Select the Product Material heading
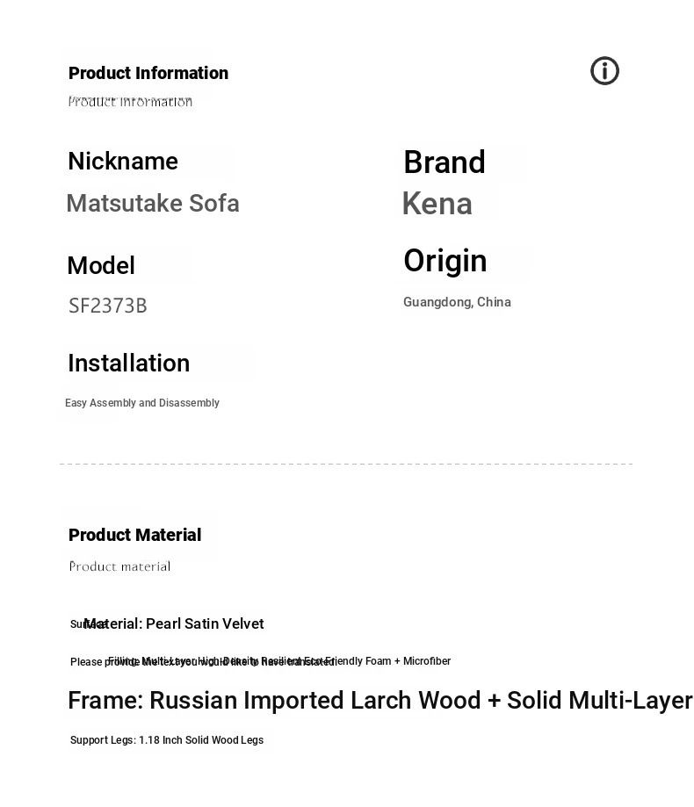 [135, 536]
